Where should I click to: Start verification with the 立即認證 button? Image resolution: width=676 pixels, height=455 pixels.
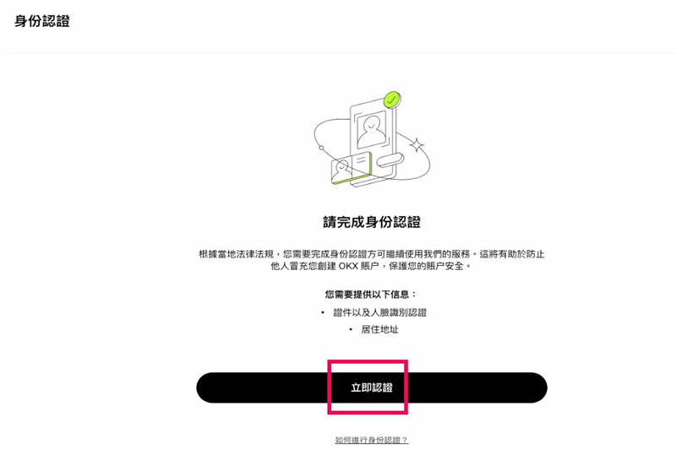coord(372,387)
